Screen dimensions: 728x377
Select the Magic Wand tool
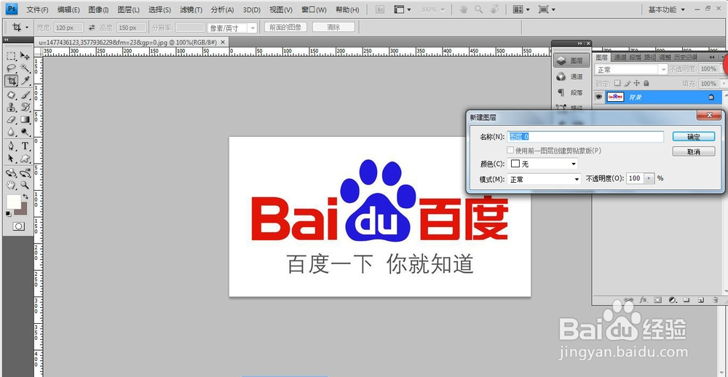point(25,68)
